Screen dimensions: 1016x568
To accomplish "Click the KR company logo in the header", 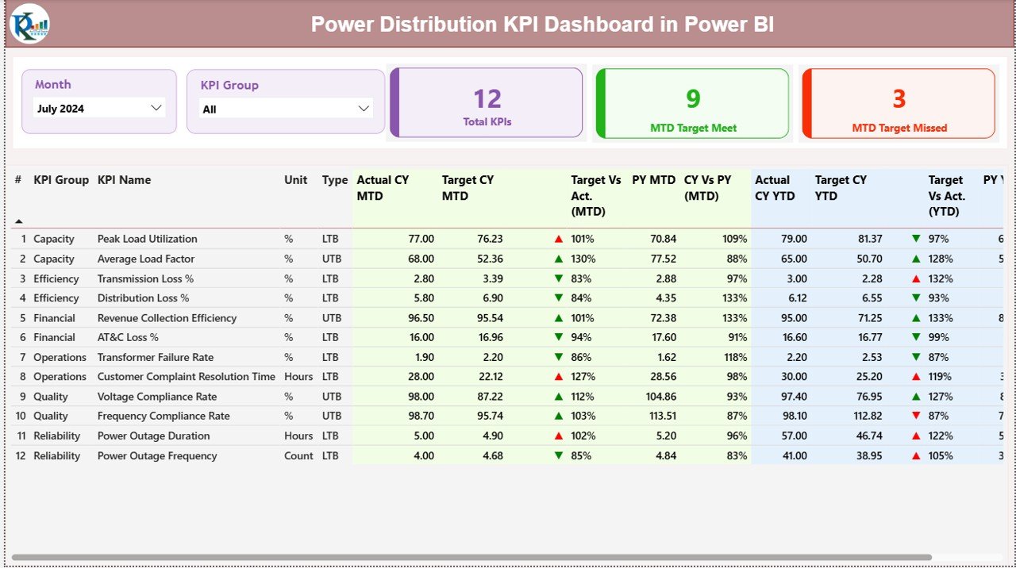I will coord(29,24).
